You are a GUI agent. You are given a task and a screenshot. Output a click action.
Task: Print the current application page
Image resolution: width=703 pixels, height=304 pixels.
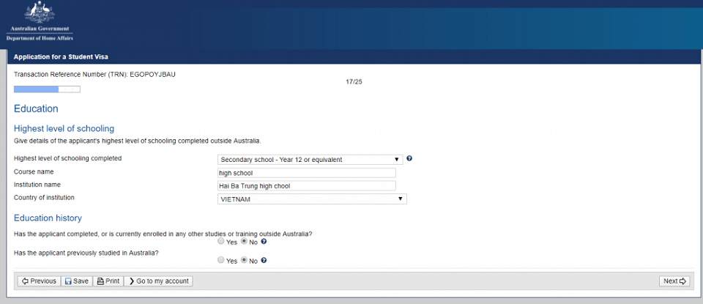[x=108, y=281]
